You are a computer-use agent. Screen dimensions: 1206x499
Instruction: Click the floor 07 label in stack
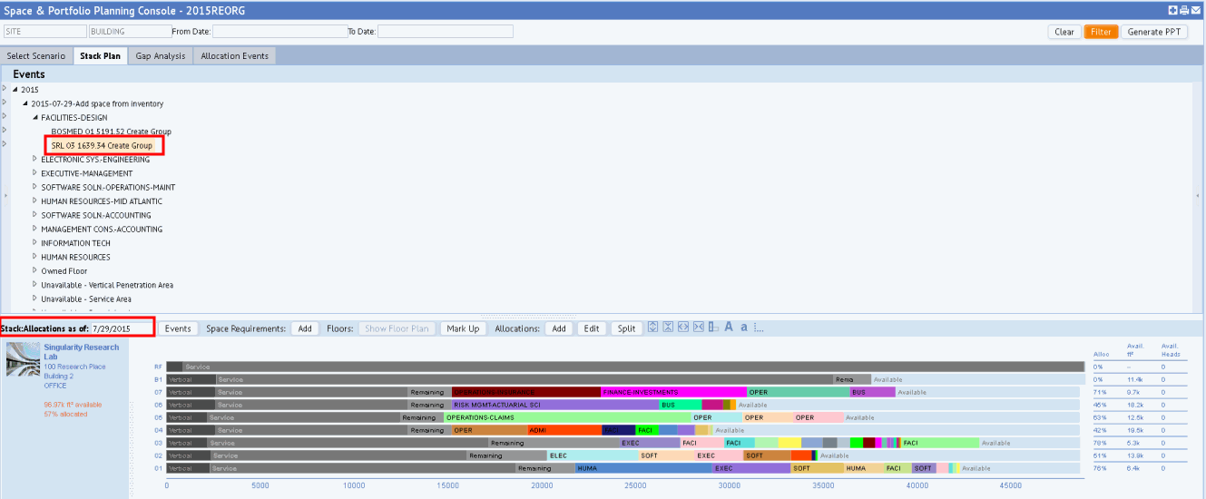(158, 392)
